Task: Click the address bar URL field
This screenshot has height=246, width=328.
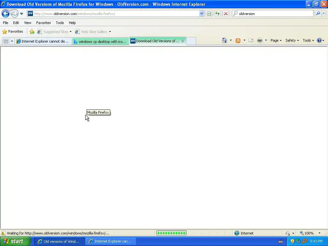Action: 116,14
